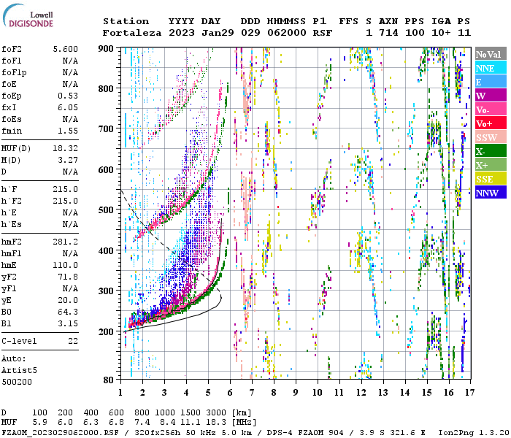Click the Lowell Digisonde logo

[x=28, y=15]
